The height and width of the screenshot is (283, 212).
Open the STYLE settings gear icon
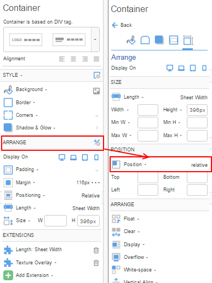click(97, 75)
